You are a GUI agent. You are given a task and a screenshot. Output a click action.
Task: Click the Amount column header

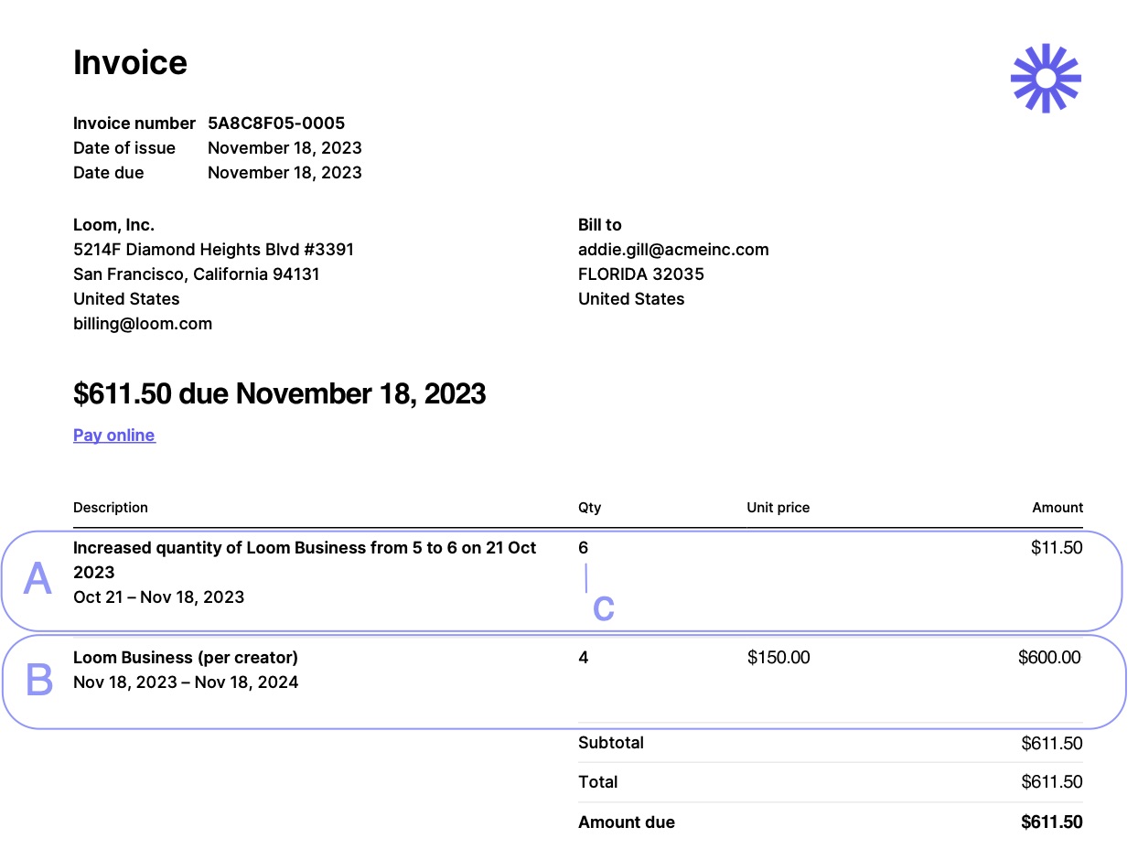[1057, 508]
